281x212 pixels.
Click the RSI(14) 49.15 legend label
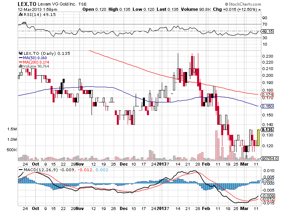40,14
